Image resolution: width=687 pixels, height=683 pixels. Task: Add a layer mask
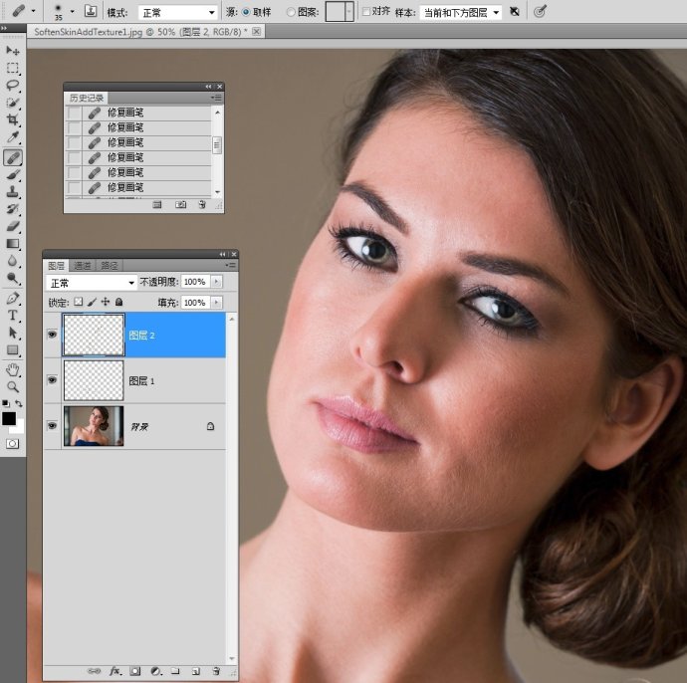pos(135,671)
